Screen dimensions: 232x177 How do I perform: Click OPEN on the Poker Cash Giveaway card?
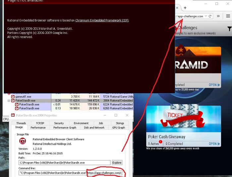214,144
